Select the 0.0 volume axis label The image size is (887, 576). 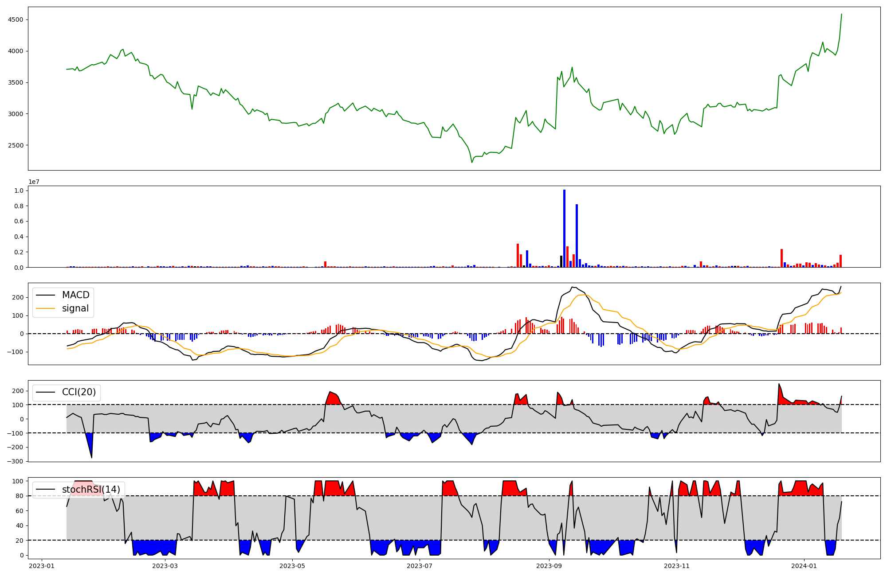19,268
